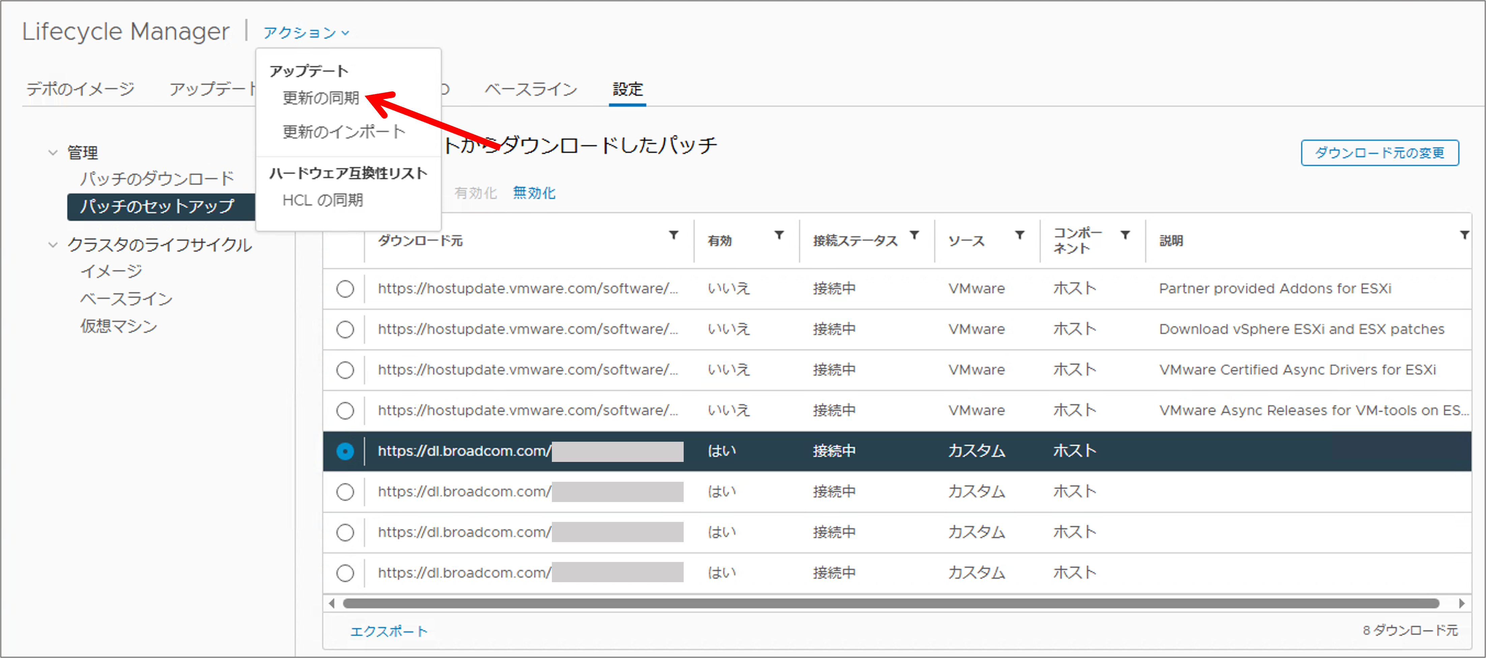1486x658 pixels.
Task: Click the selected broadcom row radio button
Action: click(x=345, y=451)
